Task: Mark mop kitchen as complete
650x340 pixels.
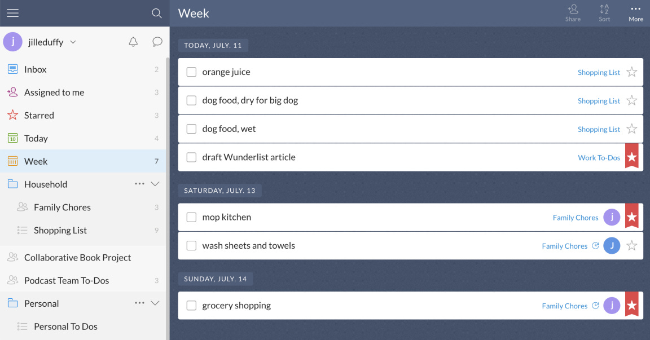Action: pos(191,217)
